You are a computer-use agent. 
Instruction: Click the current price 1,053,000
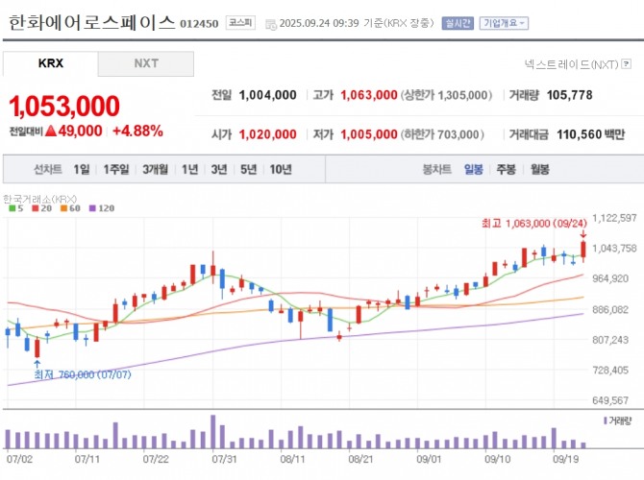tap(64, 107)
